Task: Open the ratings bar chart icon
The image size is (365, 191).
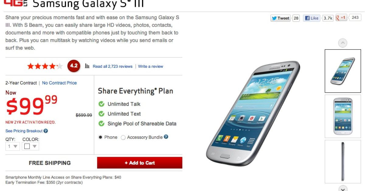Action: pyautogui.click(x=87, y=66)
